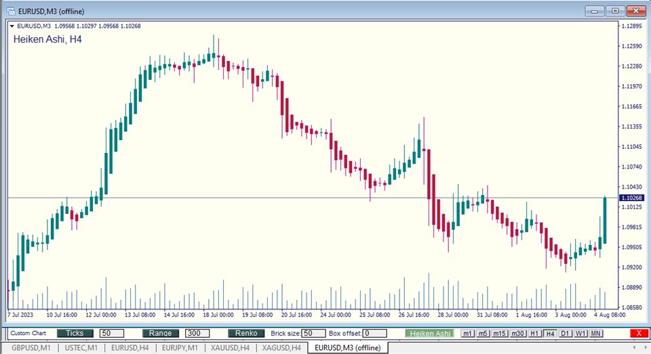Switch to the MN timeframe

click(596, 334)
